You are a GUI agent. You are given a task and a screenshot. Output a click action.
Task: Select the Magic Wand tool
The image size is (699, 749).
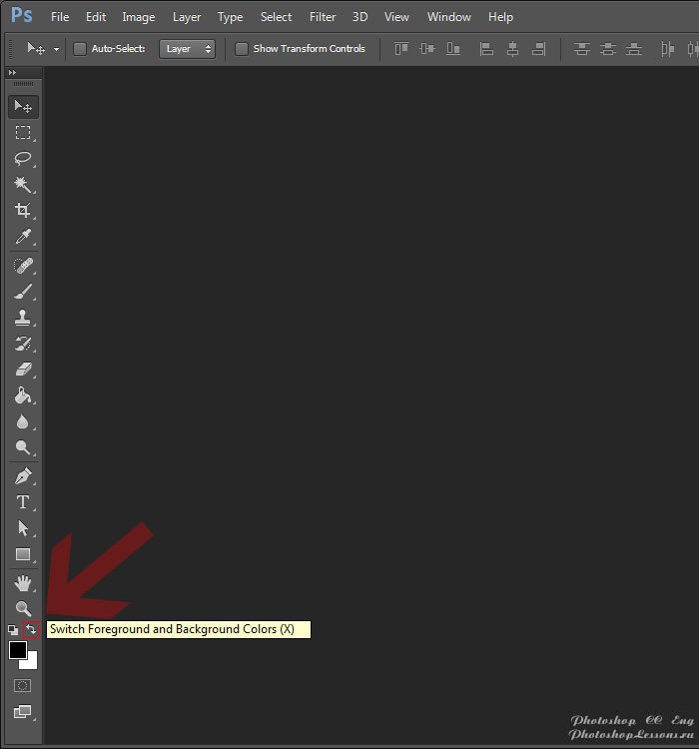[x=22, y=185]
